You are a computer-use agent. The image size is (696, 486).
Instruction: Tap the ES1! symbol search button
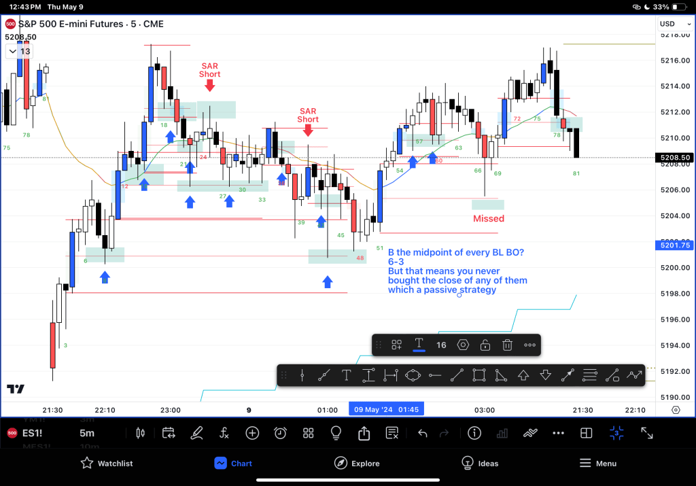(32, 433)
